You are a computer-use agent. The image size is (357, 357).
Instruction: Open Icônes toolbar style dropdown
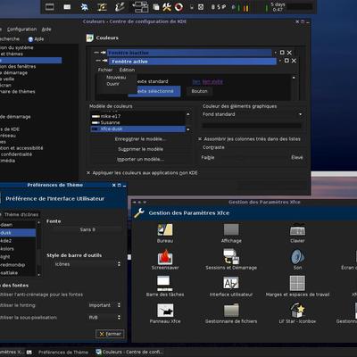pyautogui.click(x=85, y=264)
